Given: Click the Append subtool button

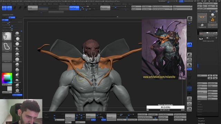Looking at the screenshot, I should pos(212,91).
